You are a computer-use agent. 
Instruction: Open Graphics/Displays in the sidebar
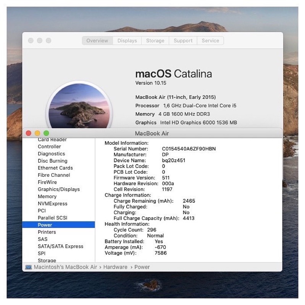[59, 189]
